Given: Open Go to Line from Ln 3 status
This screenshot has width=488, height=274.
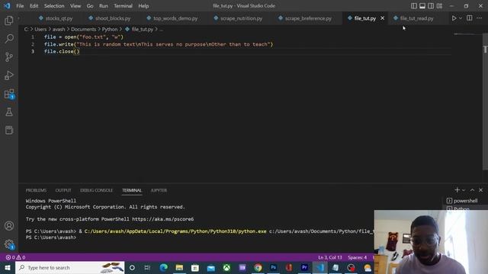Looking at the screenshot, I should tap(330, 257).
